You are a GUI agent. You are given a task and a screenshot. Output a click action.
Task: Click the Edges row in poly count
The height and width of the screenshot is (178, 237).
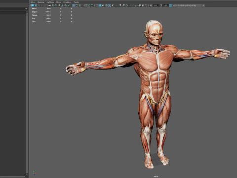pyautogui.click(x=52, y=12)
